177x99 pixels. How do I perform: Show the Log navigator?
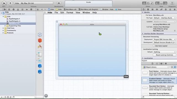click(x=31, y=9)
